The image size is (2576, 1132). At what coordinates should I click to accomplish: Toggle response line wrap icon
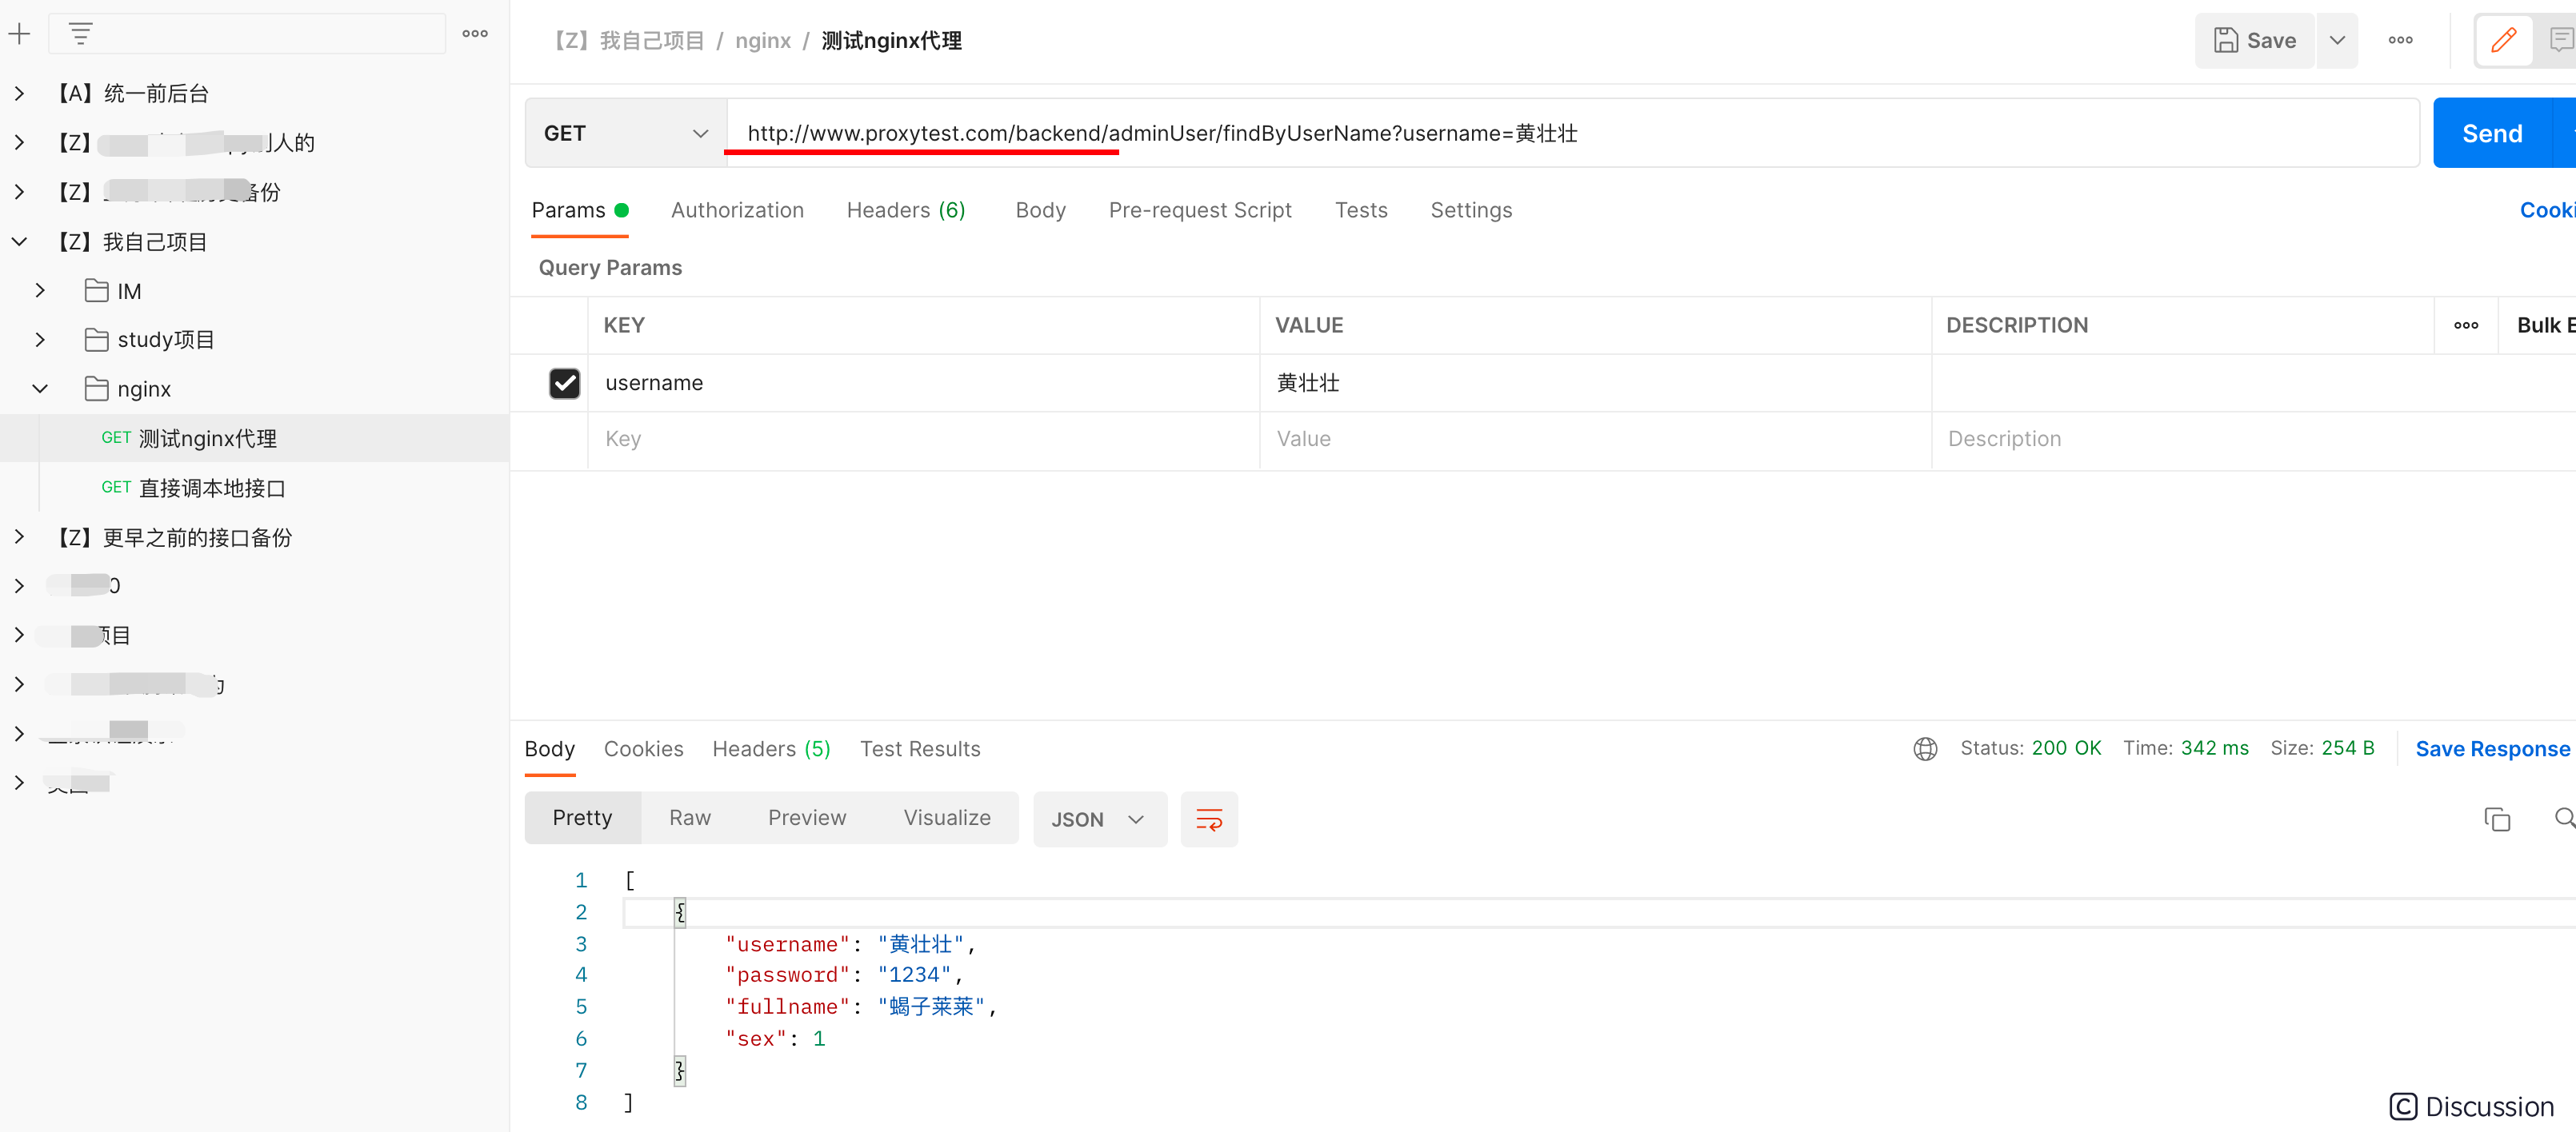coord(1209,819)
